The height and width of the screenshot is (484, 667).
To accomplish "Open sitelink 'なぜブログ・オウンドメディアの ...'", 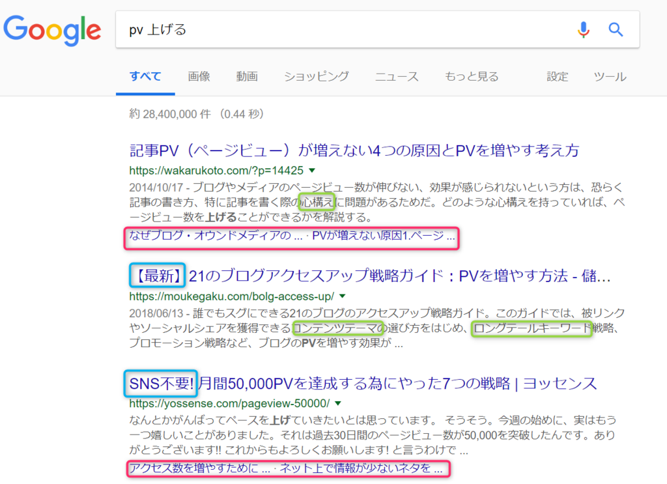I will (x=216, y=235).
